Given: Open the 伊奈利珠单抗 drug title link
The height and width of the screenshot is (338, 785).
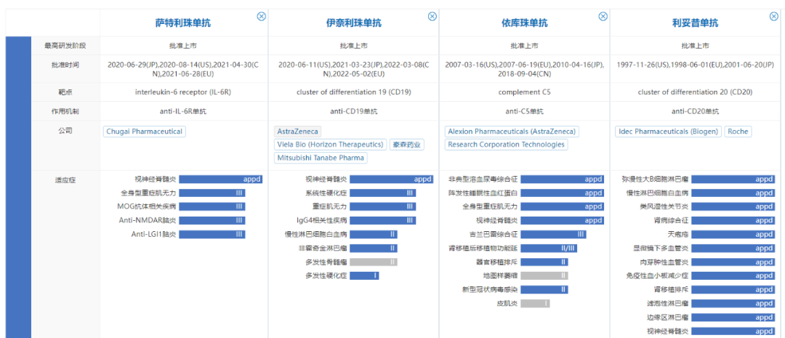Looking at the screenshot, I should click(353, 23).
